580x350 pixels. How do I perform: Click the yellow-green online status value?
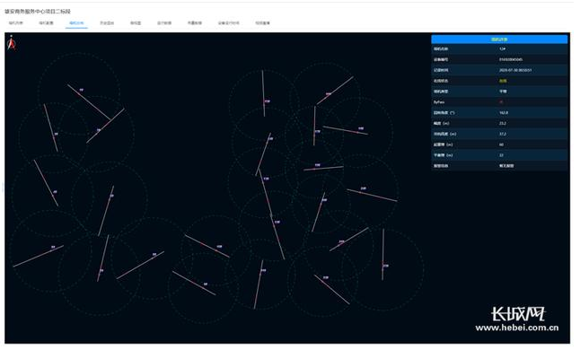pos(503,81)
